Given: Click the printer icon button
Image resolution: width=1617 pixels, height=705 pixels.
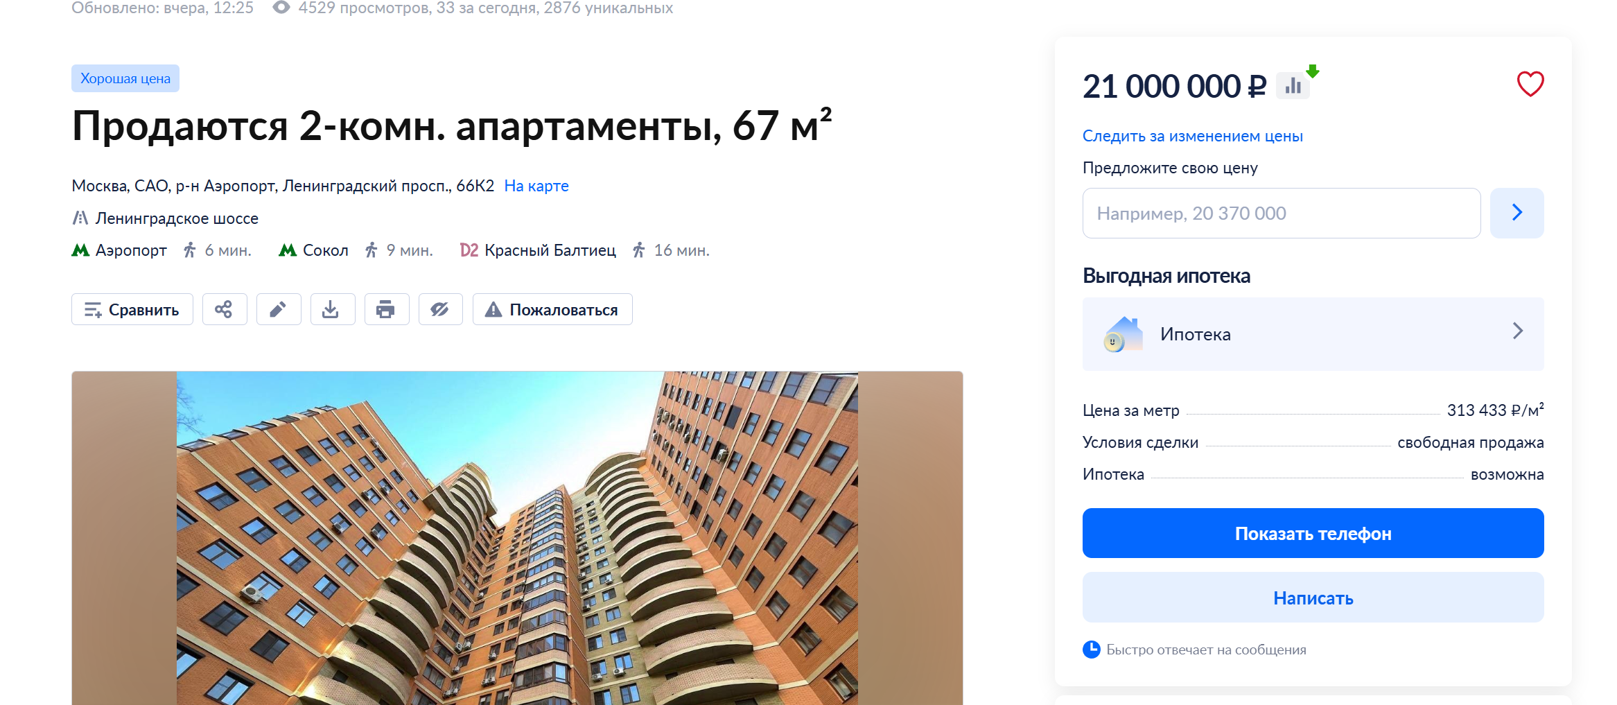Looking at the screenshot, I should (x=387, y=309).
